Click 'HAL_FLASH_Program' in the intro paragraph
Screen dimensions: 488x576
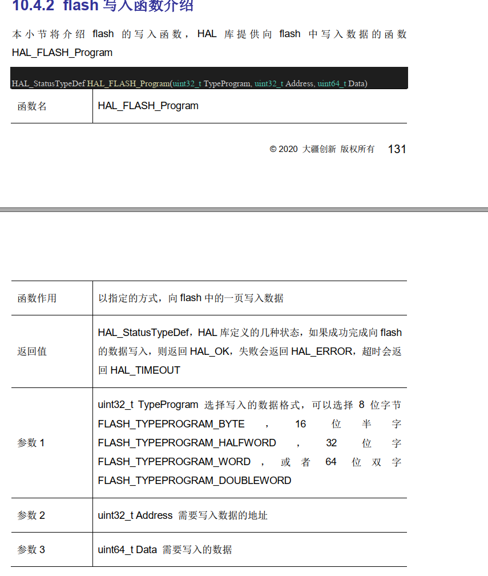click(62, 53)
